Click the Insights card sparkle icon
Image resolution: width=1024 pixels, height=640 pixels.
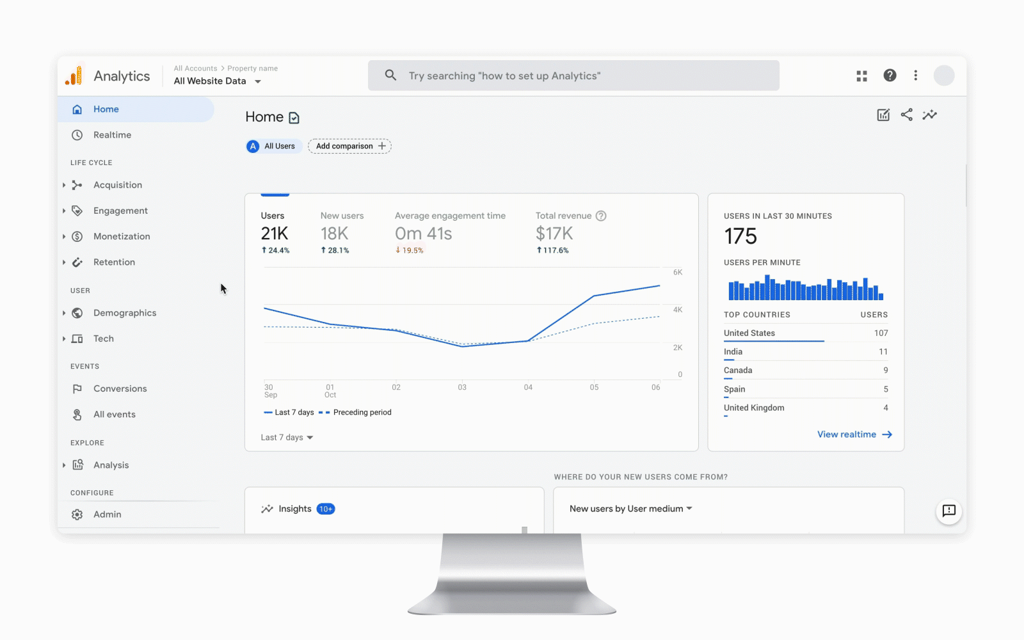pyautogui.click(x=267, y=509)
